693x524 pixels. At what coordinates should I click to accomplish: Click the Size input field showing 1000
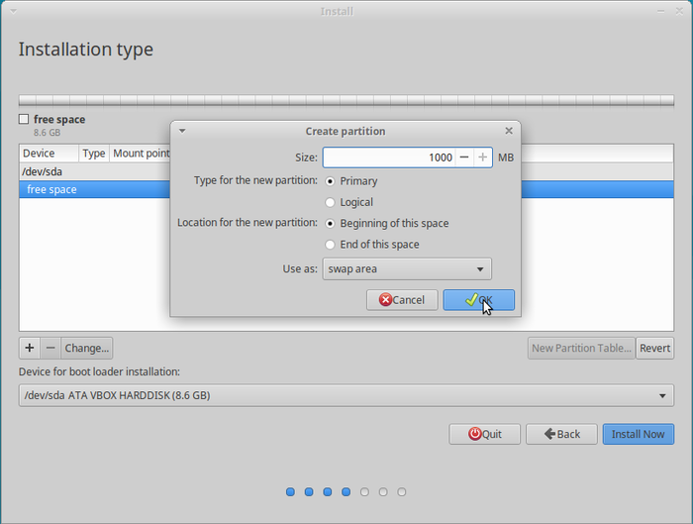tap(389, 157)
